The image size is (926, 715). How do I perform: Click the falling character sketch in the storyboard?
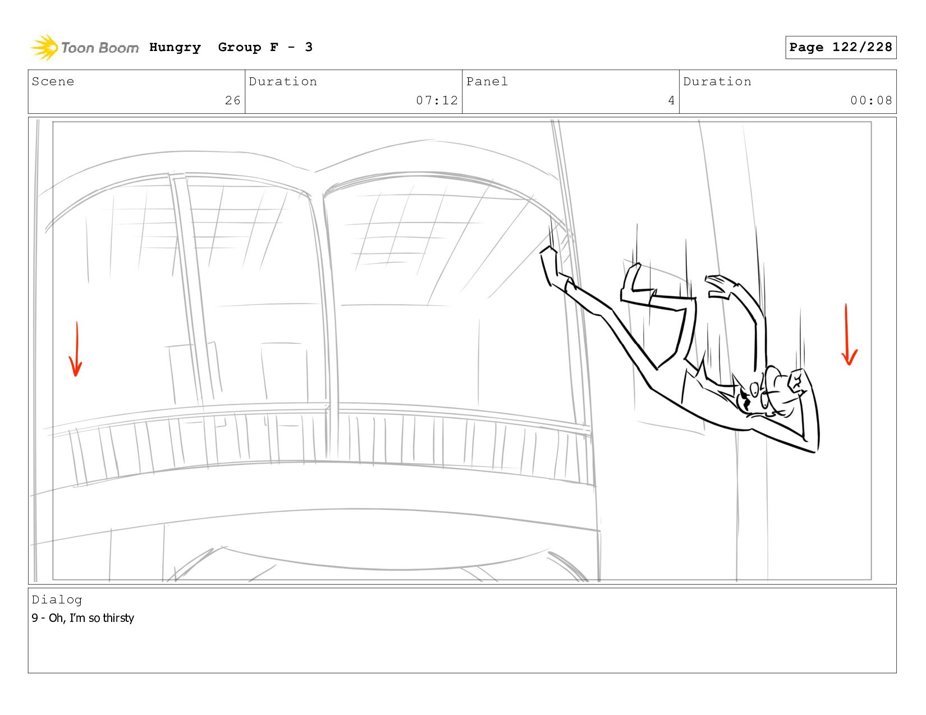(x=680, y=348)
